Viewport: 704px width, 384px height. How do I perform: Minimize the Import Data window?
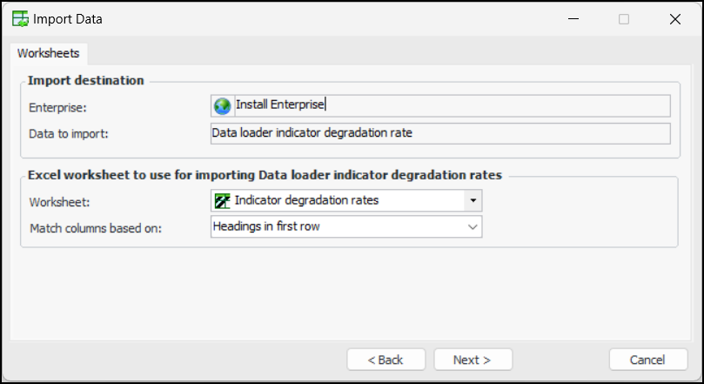pyautogui.click(x=573, y=18)
